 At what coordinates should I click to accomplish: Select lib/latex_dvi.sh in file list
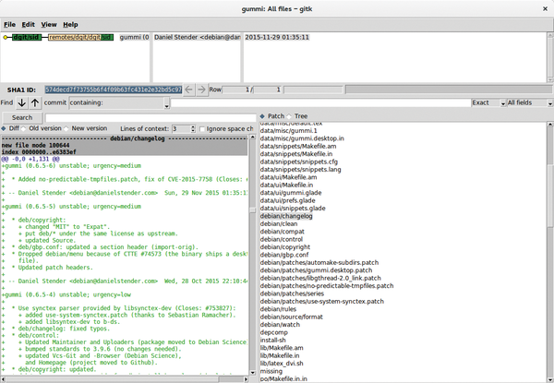click(282, 364)
